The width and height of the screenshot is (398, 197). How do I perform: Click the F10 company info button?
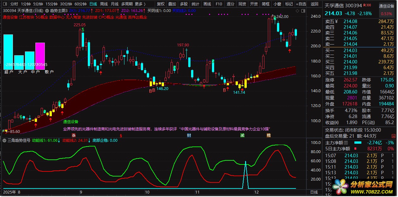click(219, 4)
